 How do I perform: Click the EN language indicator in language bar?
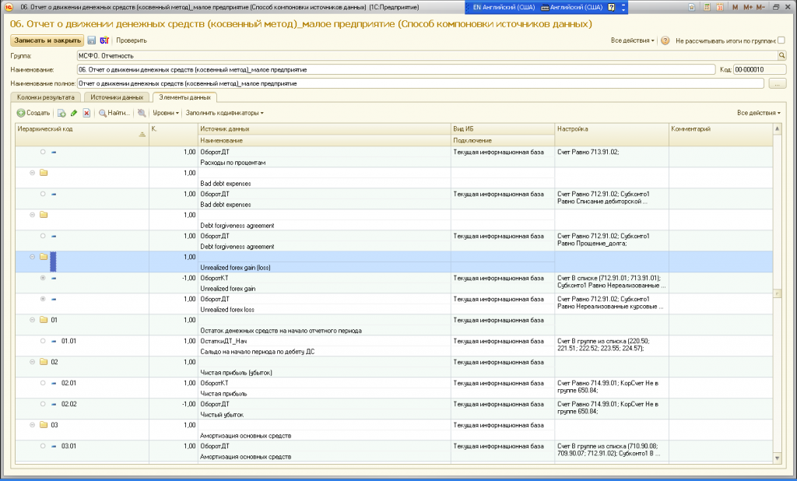click(477, 7)
